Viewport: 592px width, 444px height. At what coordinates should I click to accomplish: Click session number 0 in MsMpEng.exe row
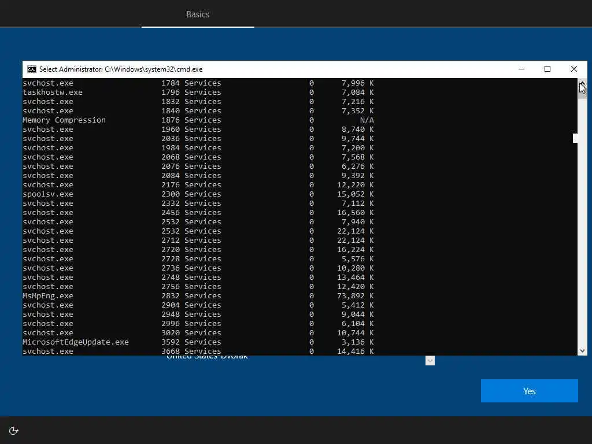312,296
